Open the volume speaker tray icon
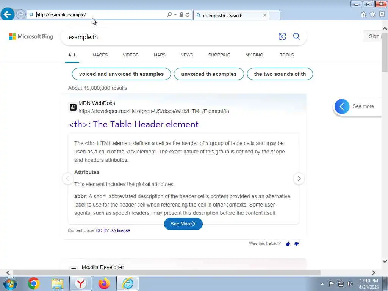 coord(349,283)
